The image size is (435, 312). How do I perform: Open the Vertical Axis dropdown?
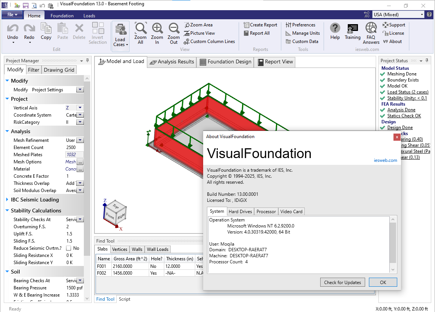80,108
